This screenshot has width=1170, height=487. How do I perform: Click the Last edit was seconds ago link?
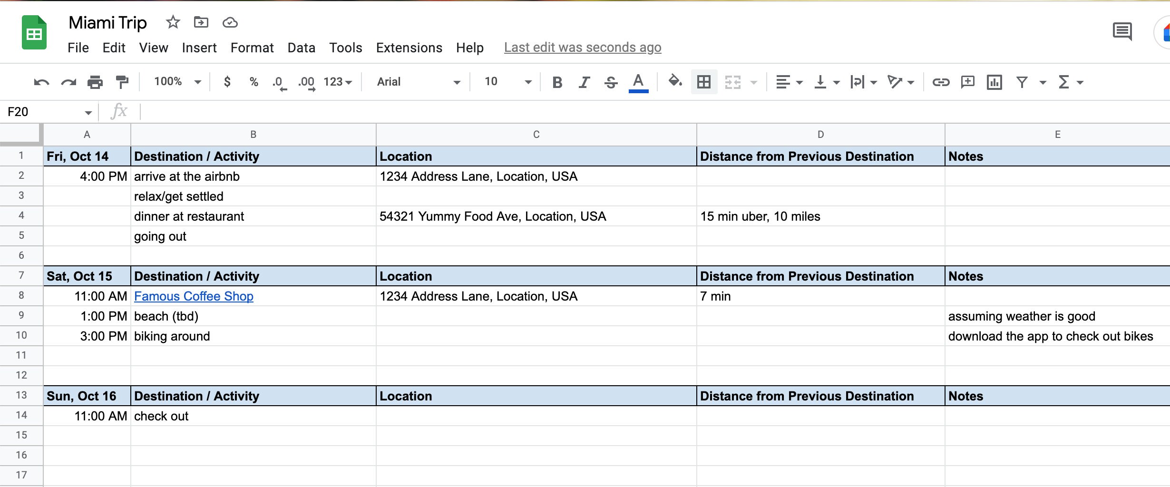tap(582, 48)
